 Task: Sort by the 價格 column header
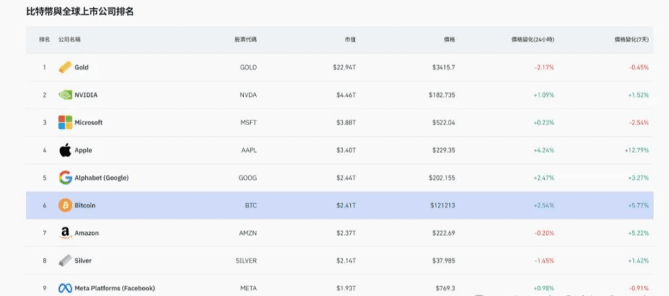(x=449, y=39)
